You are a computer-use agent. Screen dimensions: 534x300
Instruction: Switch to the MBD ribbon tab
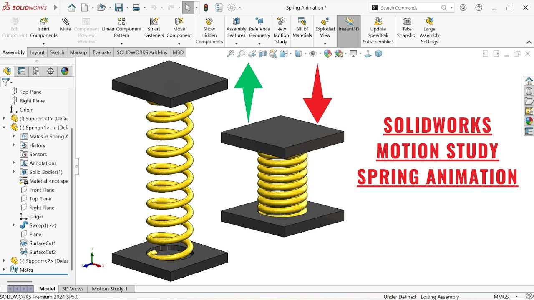(178, 52)
